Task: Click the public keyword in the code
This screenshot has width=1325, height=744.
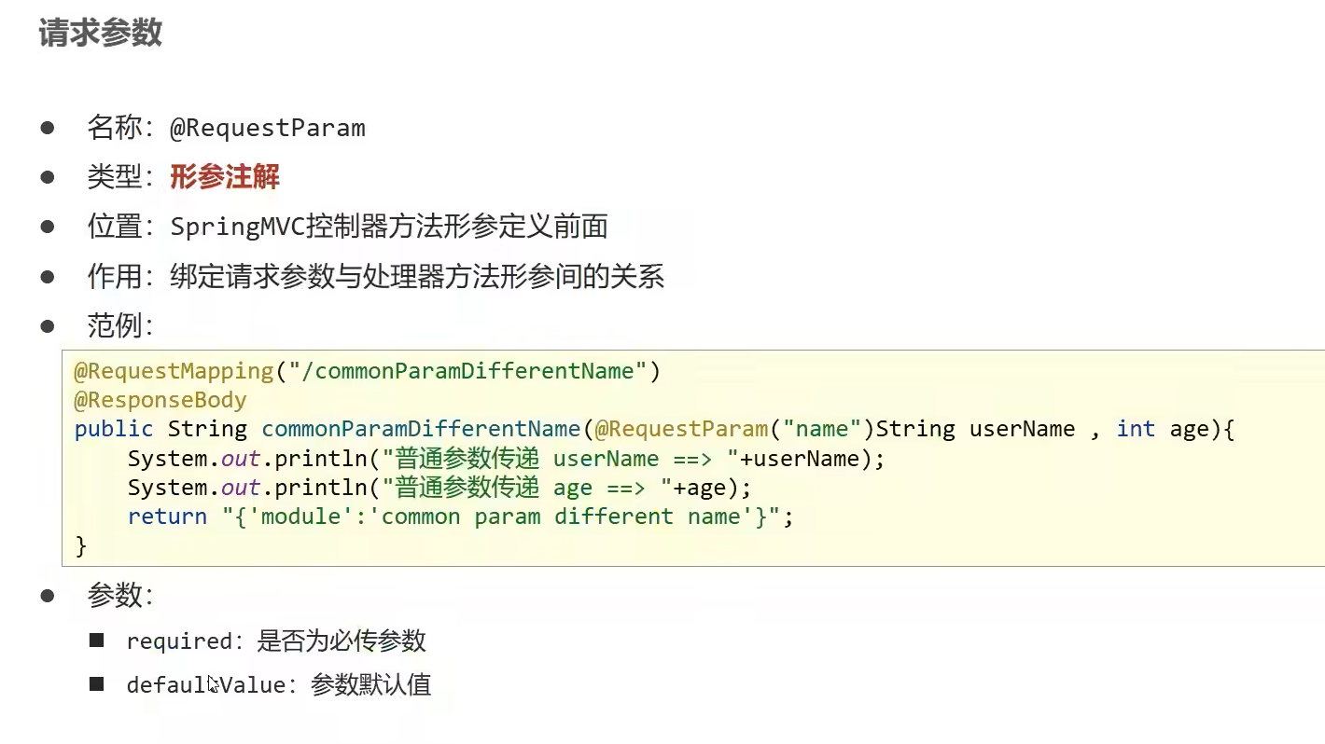Action: coord(114,429)
